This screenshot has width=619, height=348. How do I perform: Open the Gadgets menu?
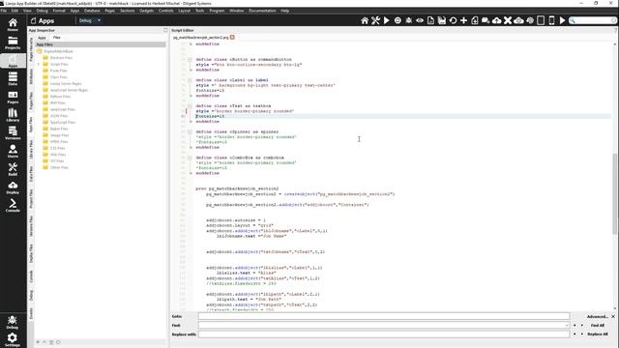click(x=146, y=11)
